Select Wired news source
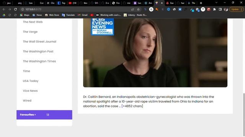The width and height of the screenshot is (245, 137). [x=27, y=100]
